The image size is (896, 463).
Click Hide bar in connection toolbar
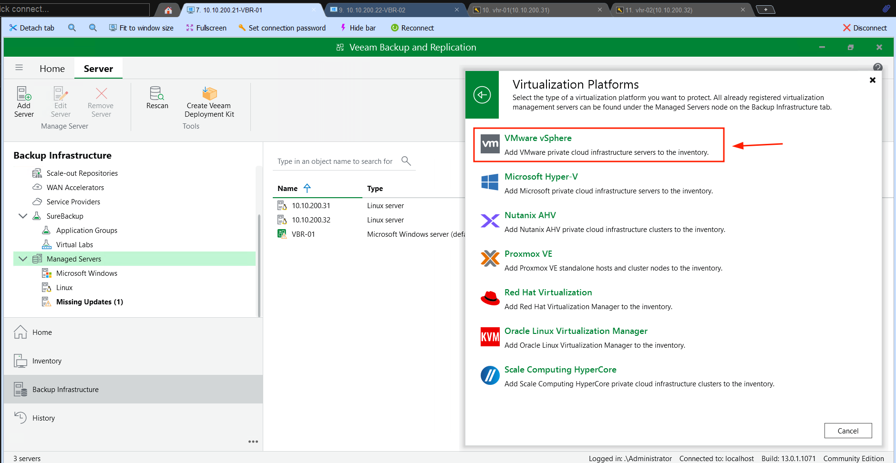coord(358,28)
